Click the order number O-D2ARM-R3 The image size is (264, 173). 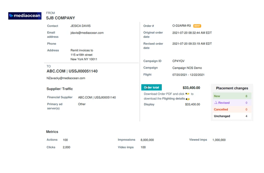coord(182,26)
